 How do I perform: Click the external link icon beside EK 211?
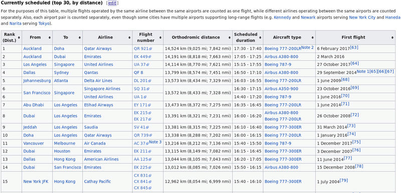[149, 151]
